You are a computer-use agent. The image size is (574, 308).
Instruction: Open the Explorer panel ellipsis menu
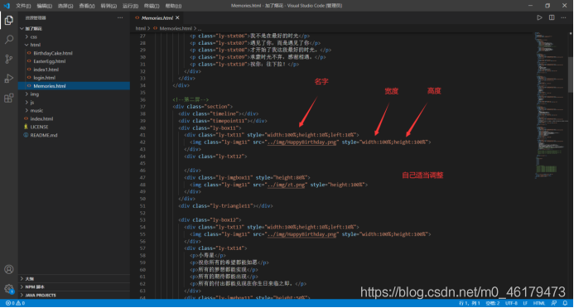click(x=120, y=17)
